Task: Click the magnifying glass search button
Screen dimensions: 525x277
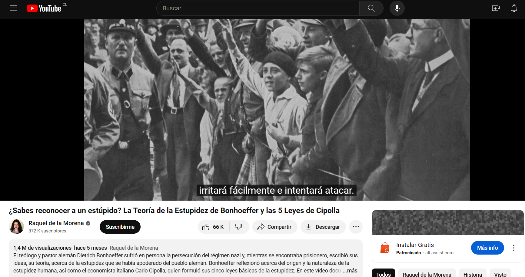Action: pyautogui.click(x=371, y=8)
